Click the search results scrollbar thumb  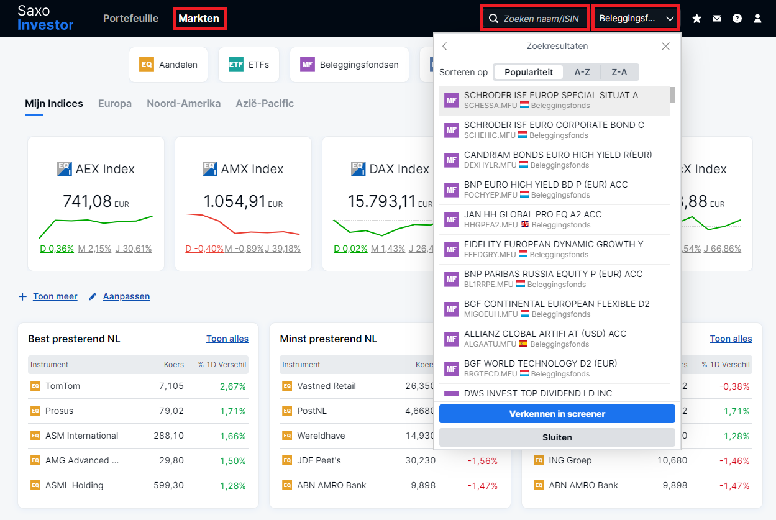click(673, 95)
